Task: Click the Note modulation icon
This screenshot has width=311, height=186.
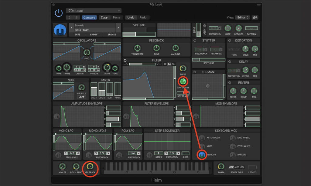Action: [x=202, y=146]
